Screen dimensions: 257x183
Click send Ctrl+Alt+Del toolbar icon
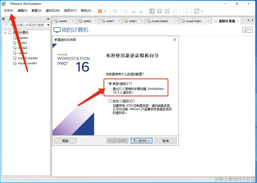tap(115, 11)
